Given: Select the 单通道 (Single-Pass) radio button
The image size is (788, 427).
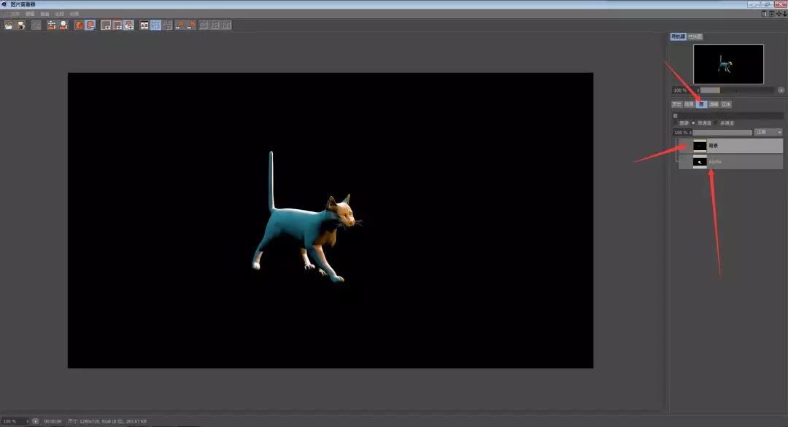Looking at the screenshot, I should (x=693, y=123).
